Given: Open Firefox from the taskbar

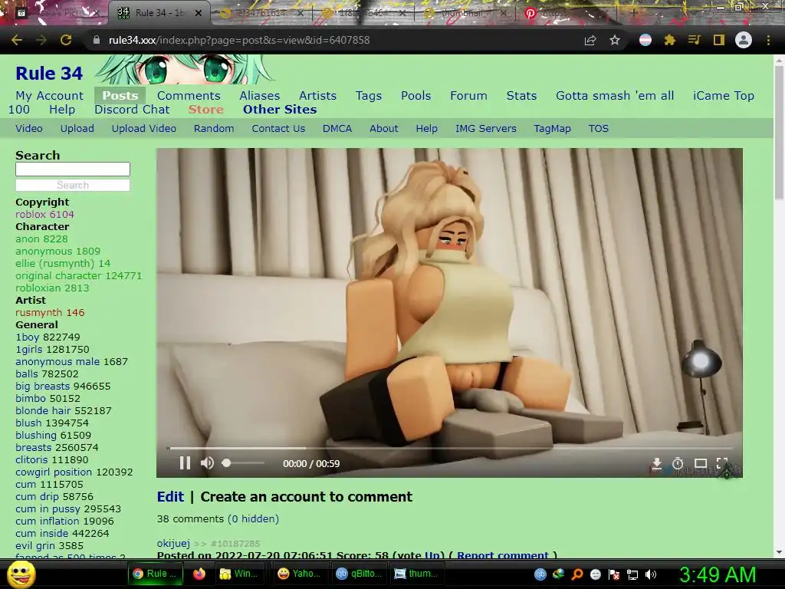Looking at the screenshot, I should 199,574.
